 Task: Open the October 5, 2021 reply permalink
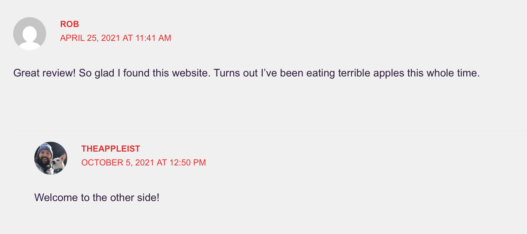click(143, 162)
